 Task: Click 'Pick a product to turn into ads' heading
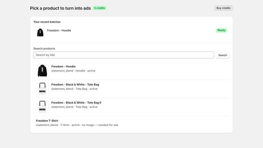(x=60, y=8)
